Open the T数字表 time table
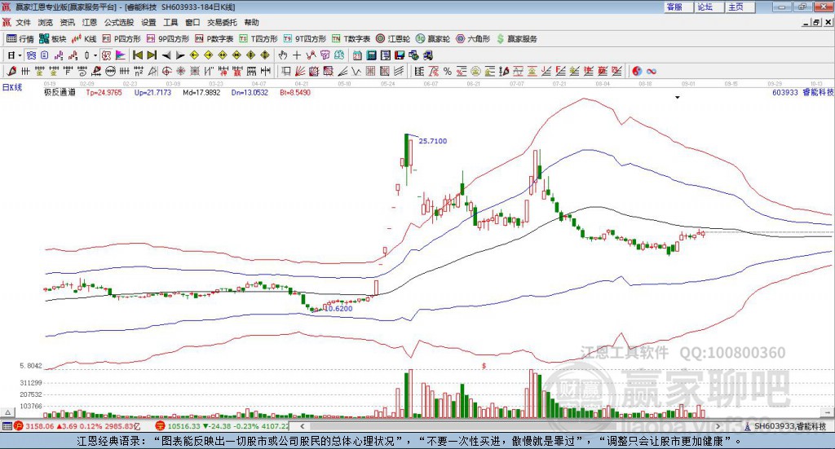The width and height of the screenshot is (835, 449). [351, 39]
